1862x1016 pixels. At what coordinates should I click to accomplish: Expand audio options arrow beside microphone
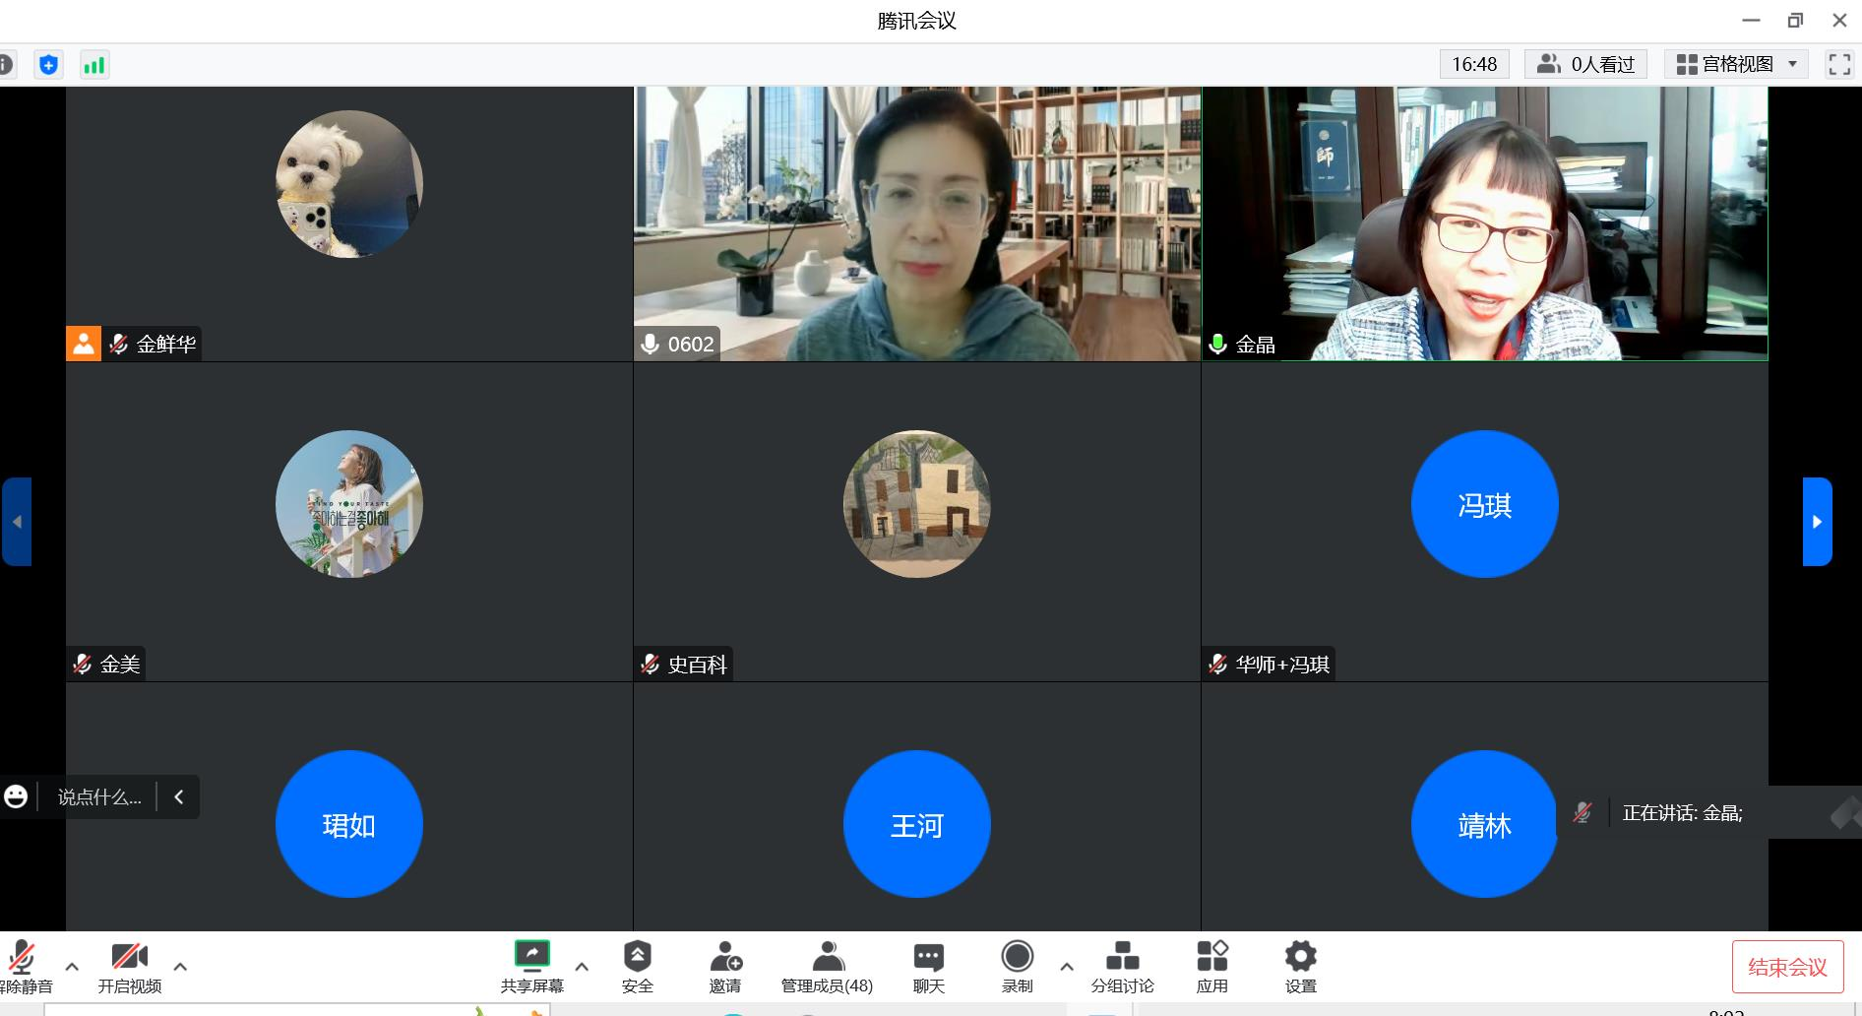(x=72, y=967)
